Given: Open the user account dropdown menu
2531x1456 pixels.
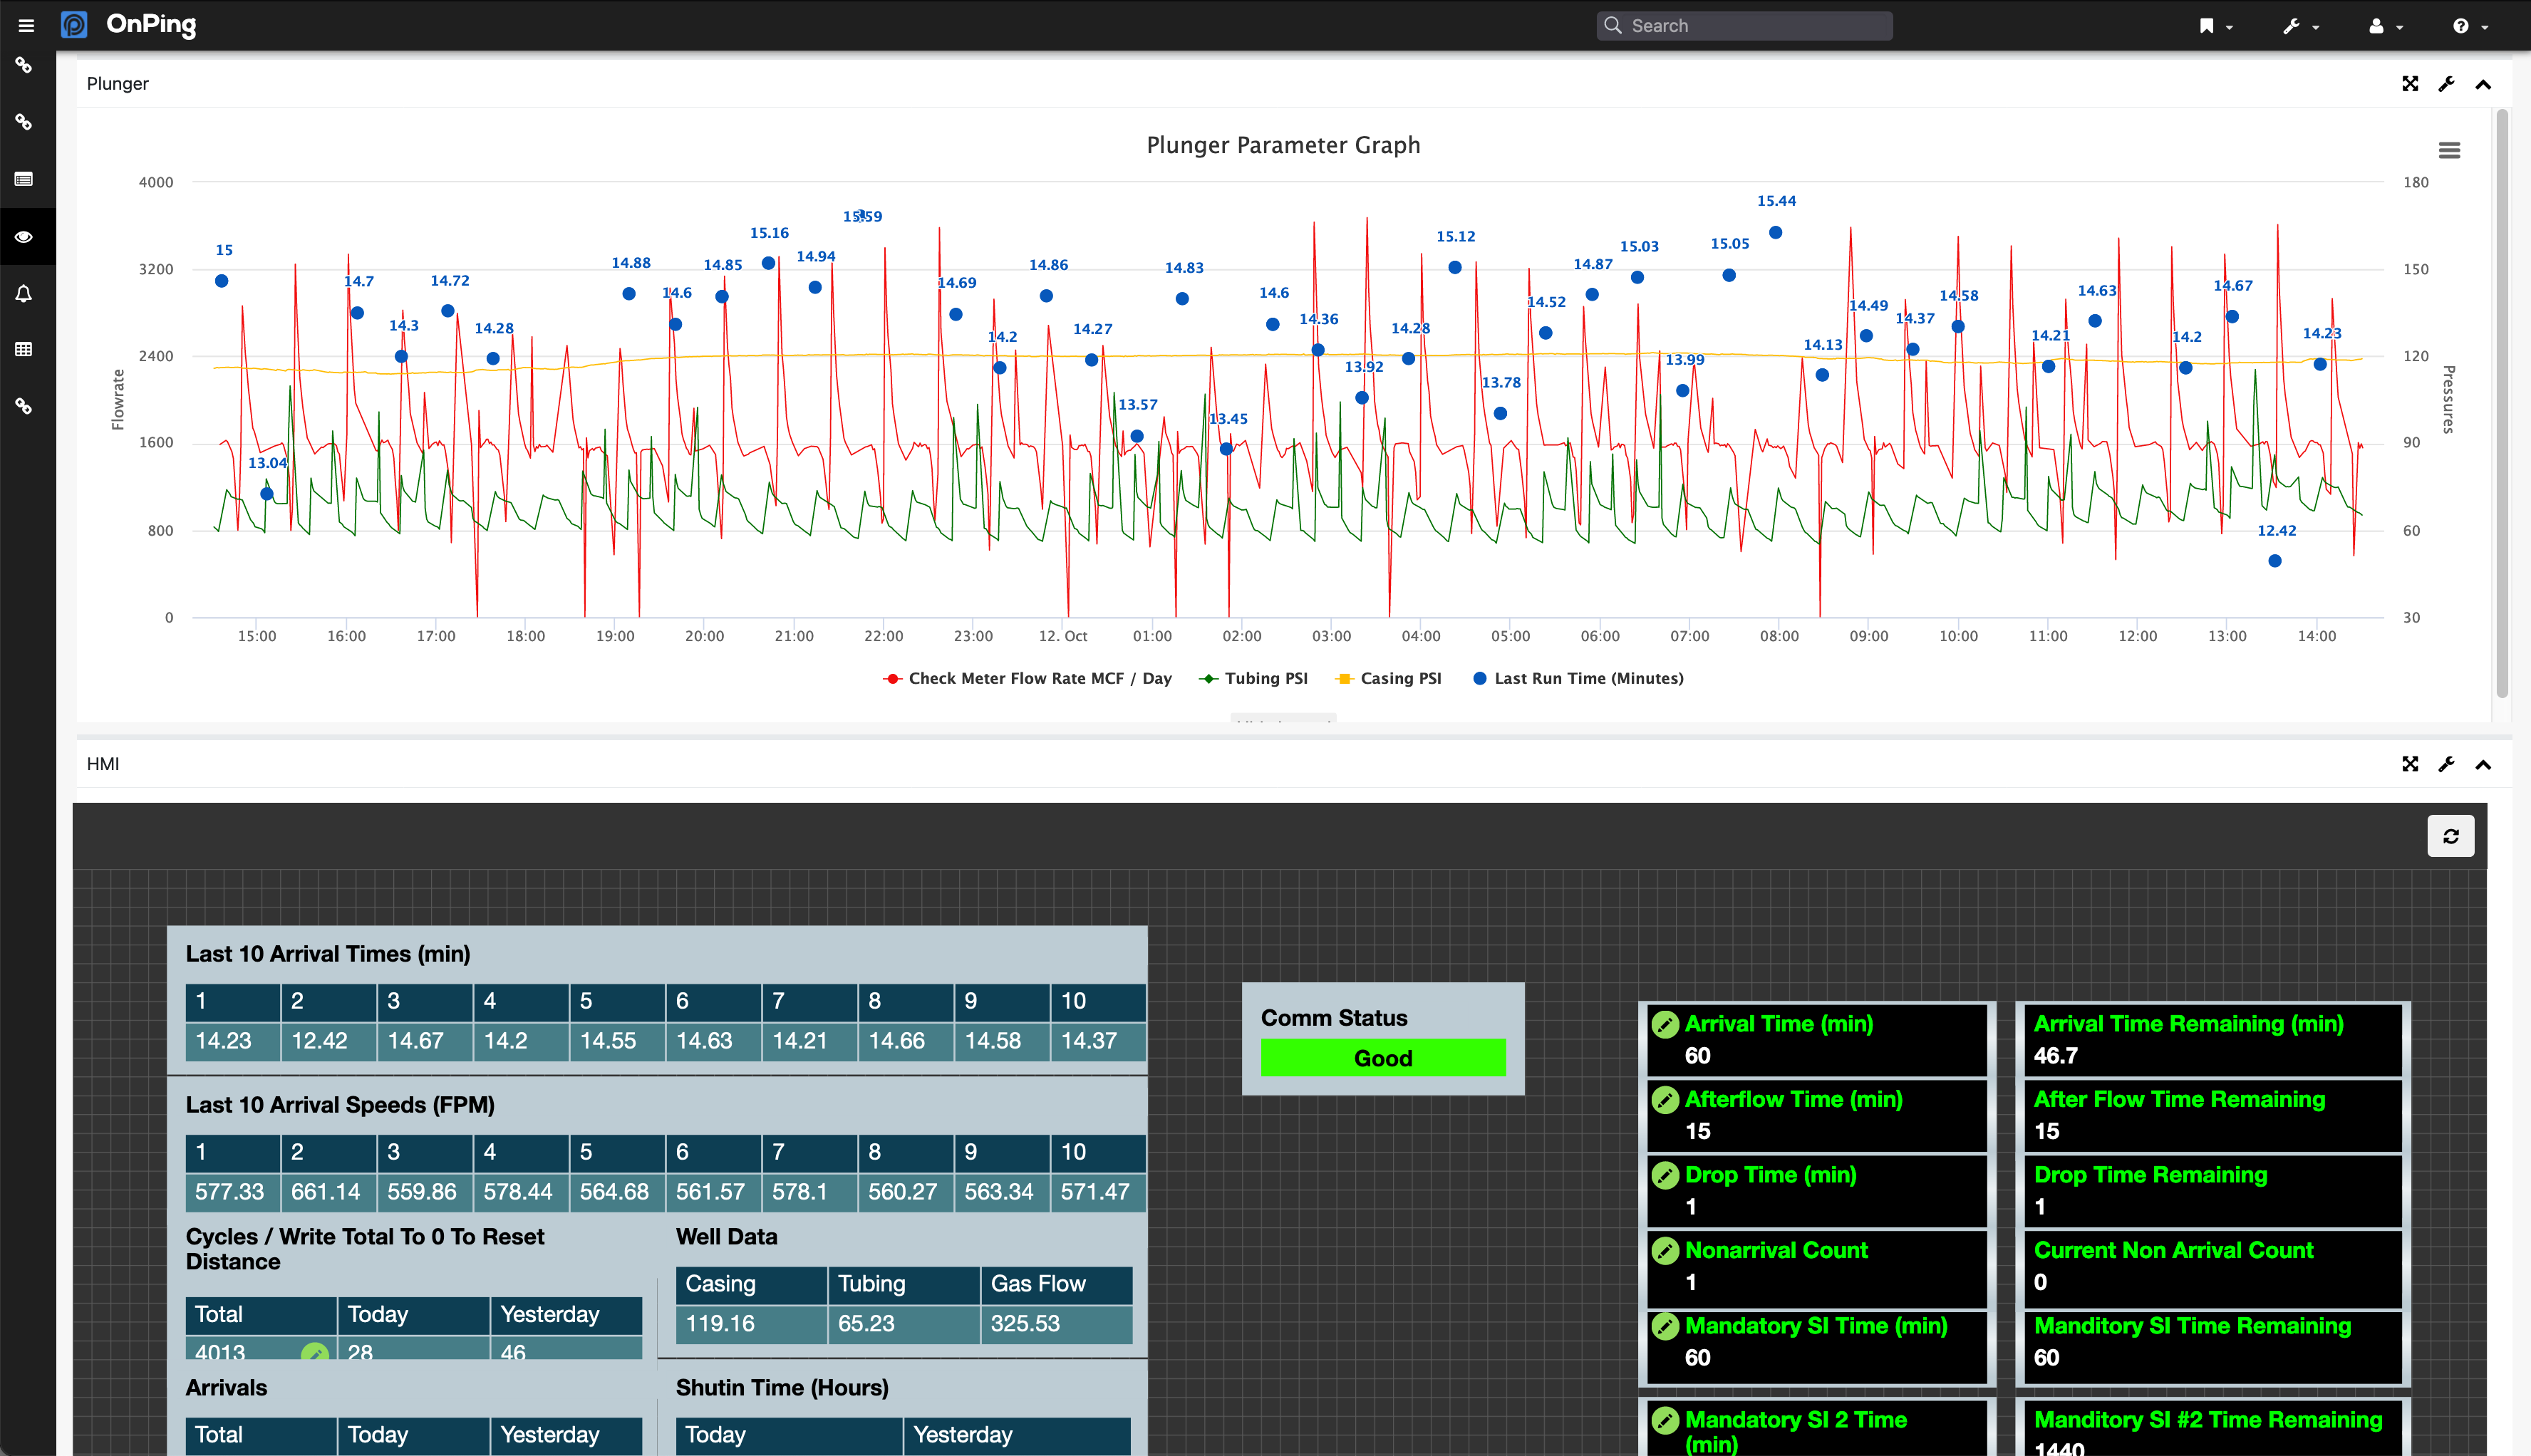Looking at the screenshot, I should 2385,26.
